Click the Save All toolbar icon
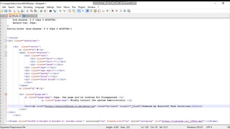Image resolution: width=230 pixels, height=129 pixels. click(10, 11)
